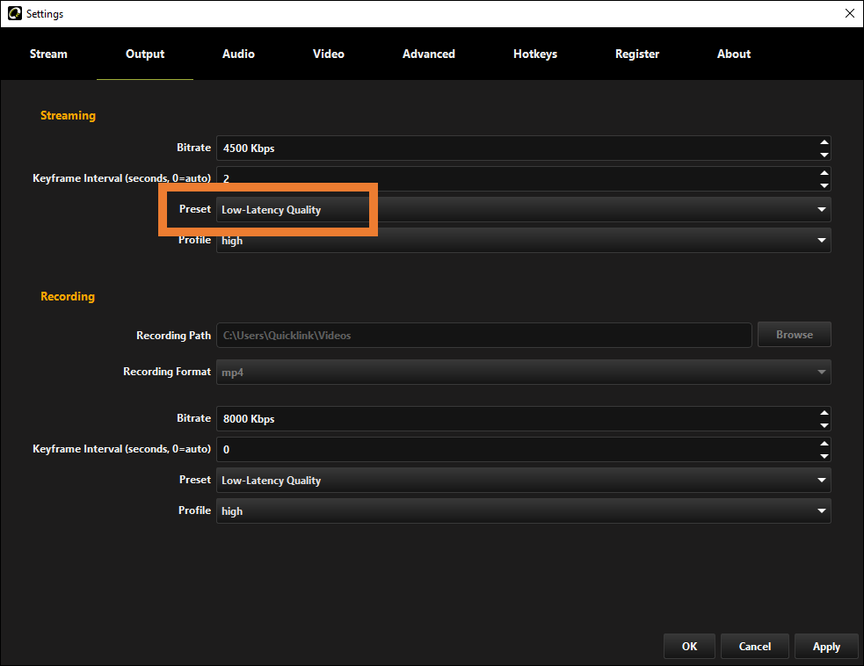Screen dimensions: 864x666
Task: Click the Streaming Keyframe Interval field
Action: pyautogui.click(x=524, y=179)
